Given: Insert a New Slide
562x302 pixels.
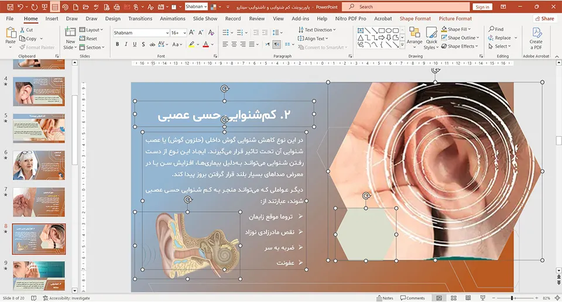Looking at the screenshot, I should point(70,38).
